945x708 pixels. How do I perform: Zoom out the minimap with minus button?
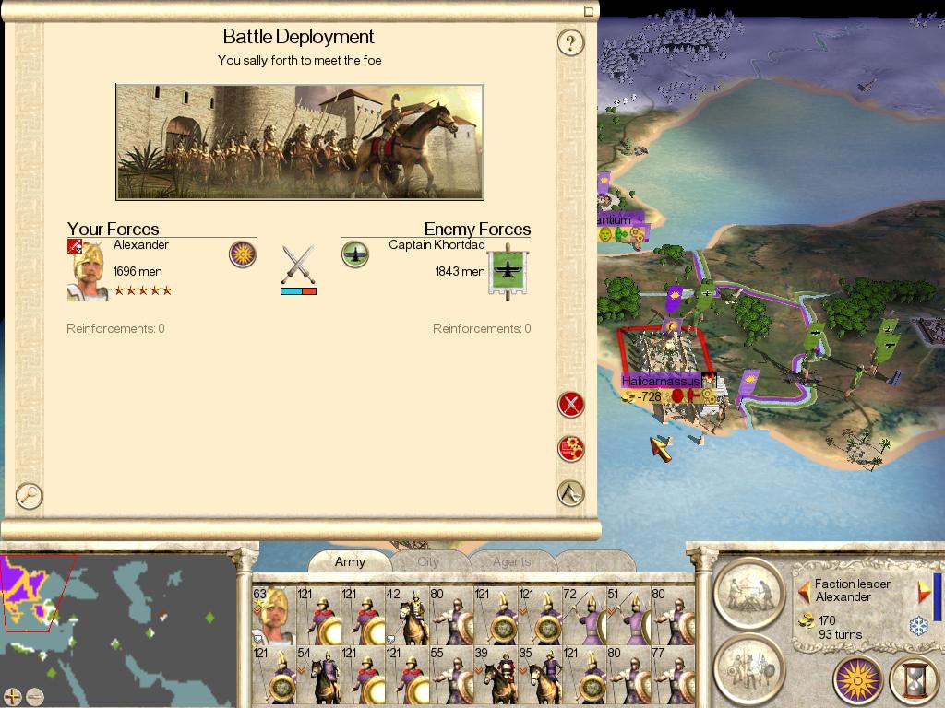coord(35,697)
